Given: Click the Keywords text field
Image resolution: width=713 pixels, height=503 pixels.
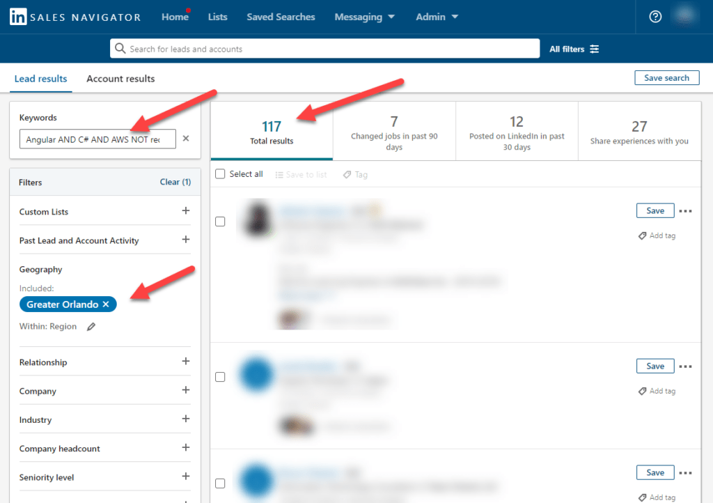Looking at the screenshot, I should point(97,139).
